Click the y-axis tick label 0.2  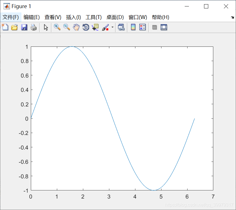coord(25,104)
